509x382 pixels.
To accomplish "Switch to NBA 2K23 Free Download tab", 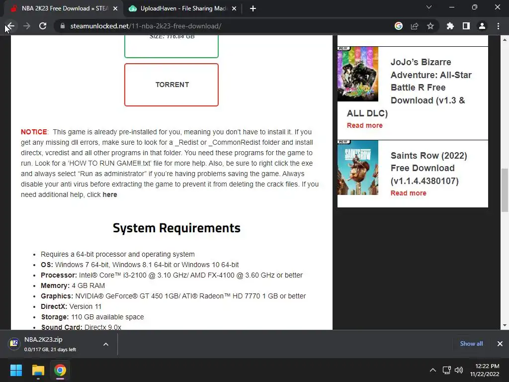I will (63, 8).
